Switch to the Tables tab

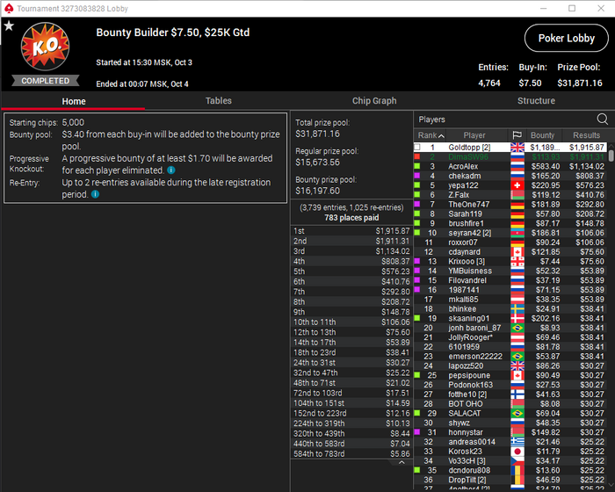pos(219,101)
